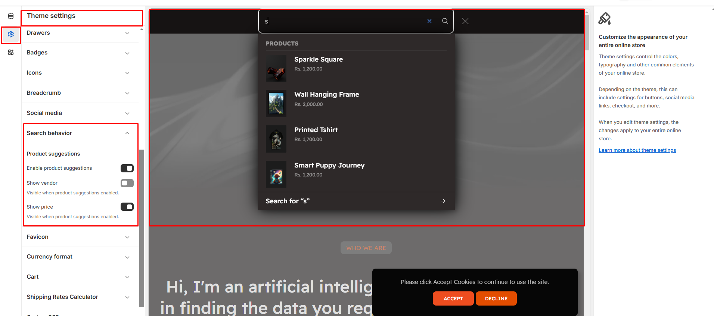Choose Printed Tshirt from search results
The width and height of the screenshot is (714, 316).
316,130
